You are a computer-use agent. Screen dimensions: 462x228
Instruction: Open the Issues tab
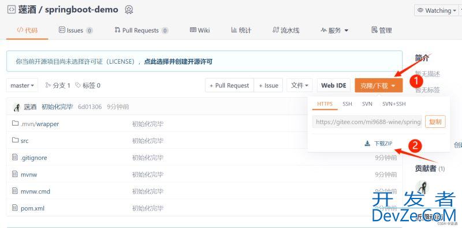[x=76, y=30]
